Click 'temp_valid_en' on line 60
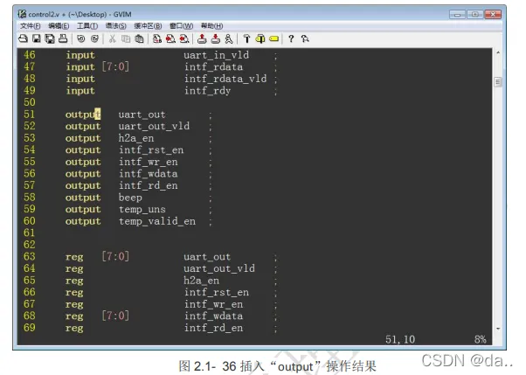The image size is (526, 375). (x=157, y=221)
